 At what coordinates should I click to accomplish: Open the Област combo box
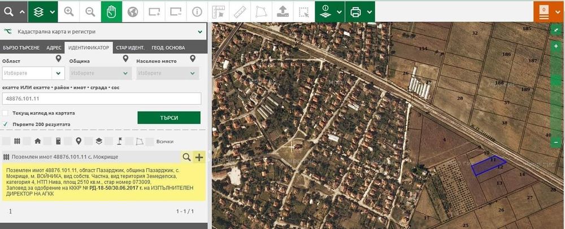pyautogui.click(x=33, y=73)
